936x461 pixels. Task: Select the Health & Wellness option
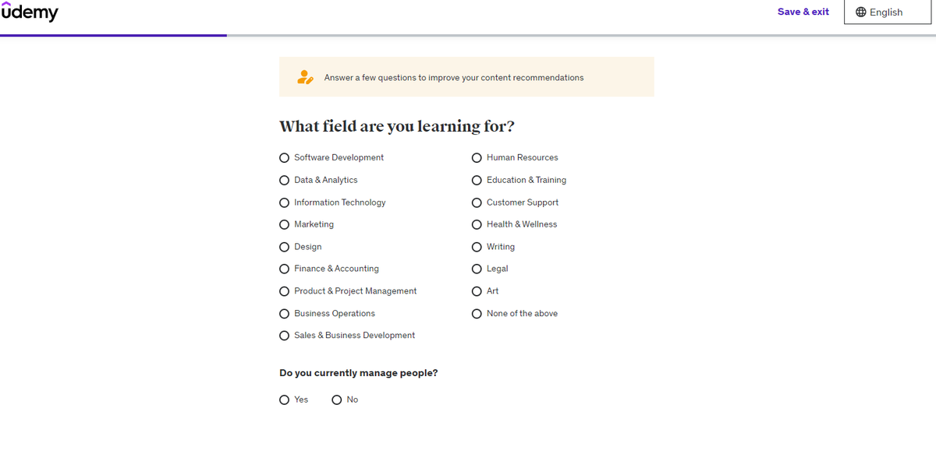477,224
